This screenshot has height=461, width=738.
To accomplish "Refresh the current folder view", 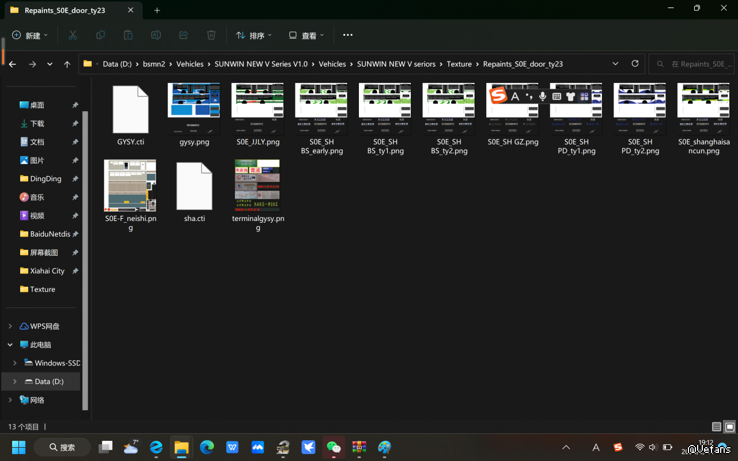I will [x=635, y=64].
